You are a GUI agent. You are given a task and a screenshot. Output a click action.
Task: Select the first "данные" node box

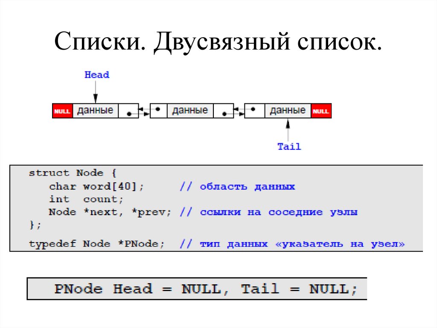click(95, 110)
